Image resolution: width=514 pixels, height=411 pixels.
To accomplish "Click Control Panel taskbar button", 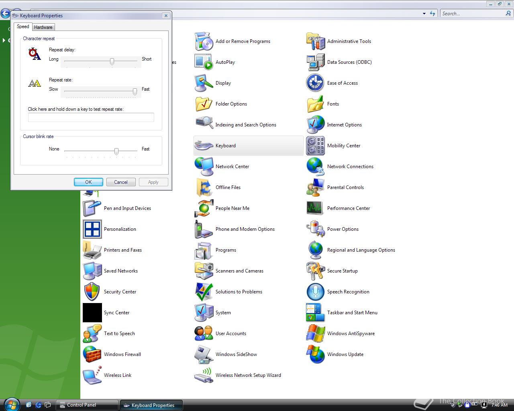I will coord(87,405).
